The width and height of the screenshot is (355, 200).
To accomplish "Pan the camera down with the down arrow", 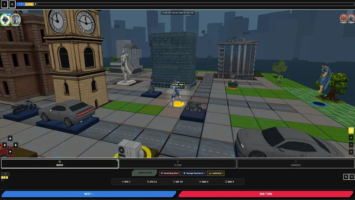I will (10, 152).
